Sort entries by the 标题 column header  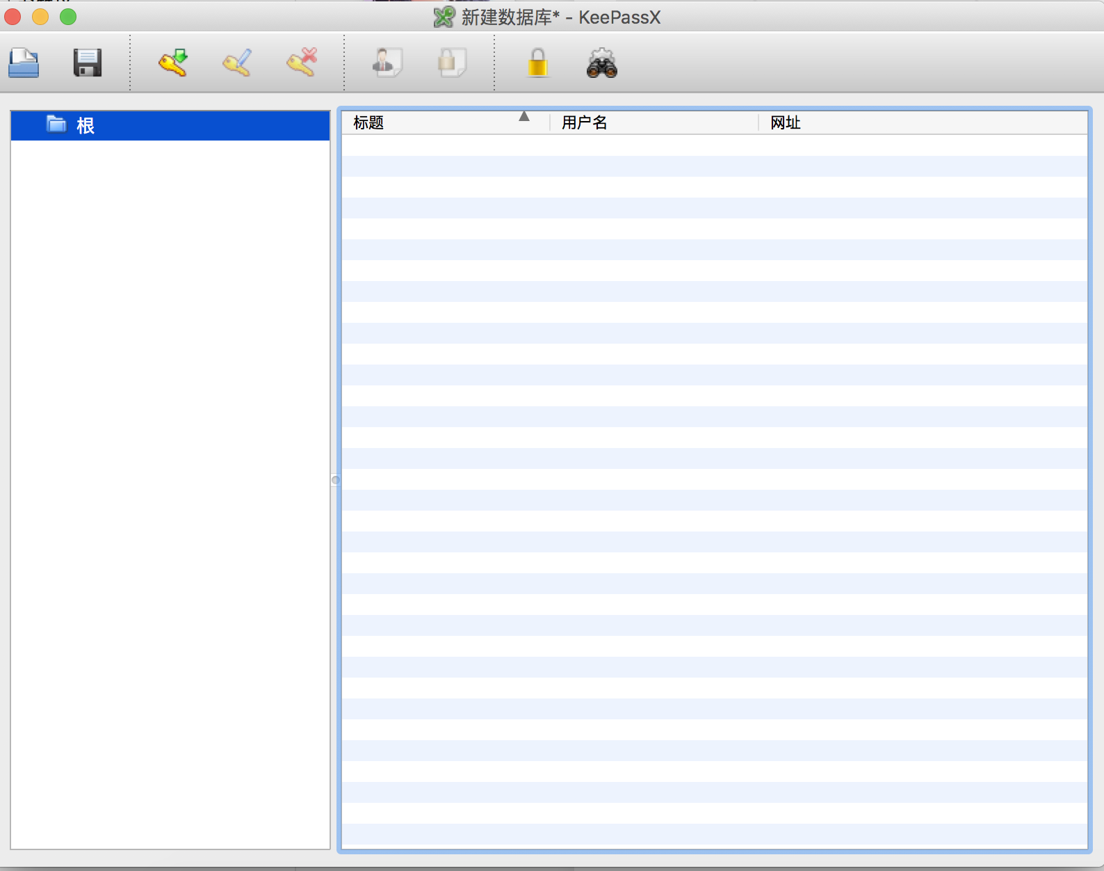368,123
